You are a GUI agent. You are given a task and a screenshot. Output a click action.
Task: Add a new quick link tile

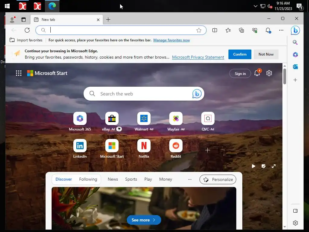(x=208, y=150)
